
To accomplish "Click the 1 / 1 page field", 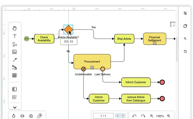I will point(103,116).
